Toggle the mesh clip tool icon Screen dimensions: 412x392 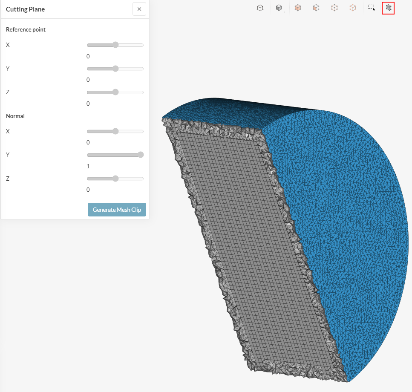(388, 8)
